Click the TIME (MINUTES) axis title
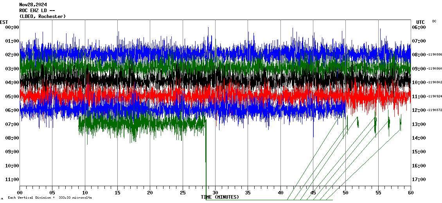442x203 pixels. pos(220,197)
